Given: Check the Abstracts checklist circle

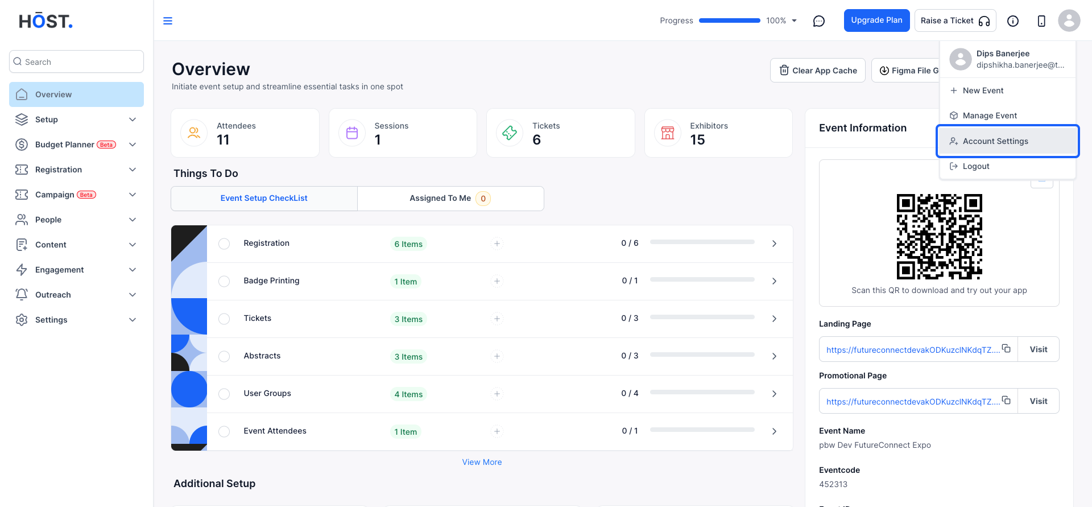Looking at the screenshot, I should pyautogui.click(x=224, y=356).
